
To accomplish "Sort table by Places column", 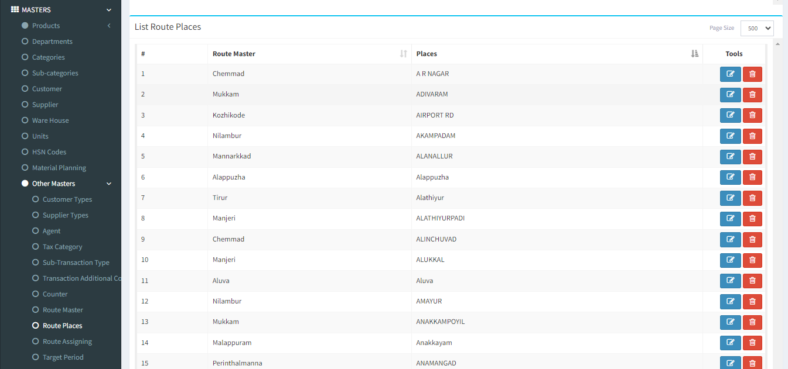I will (x=557, y=54).
